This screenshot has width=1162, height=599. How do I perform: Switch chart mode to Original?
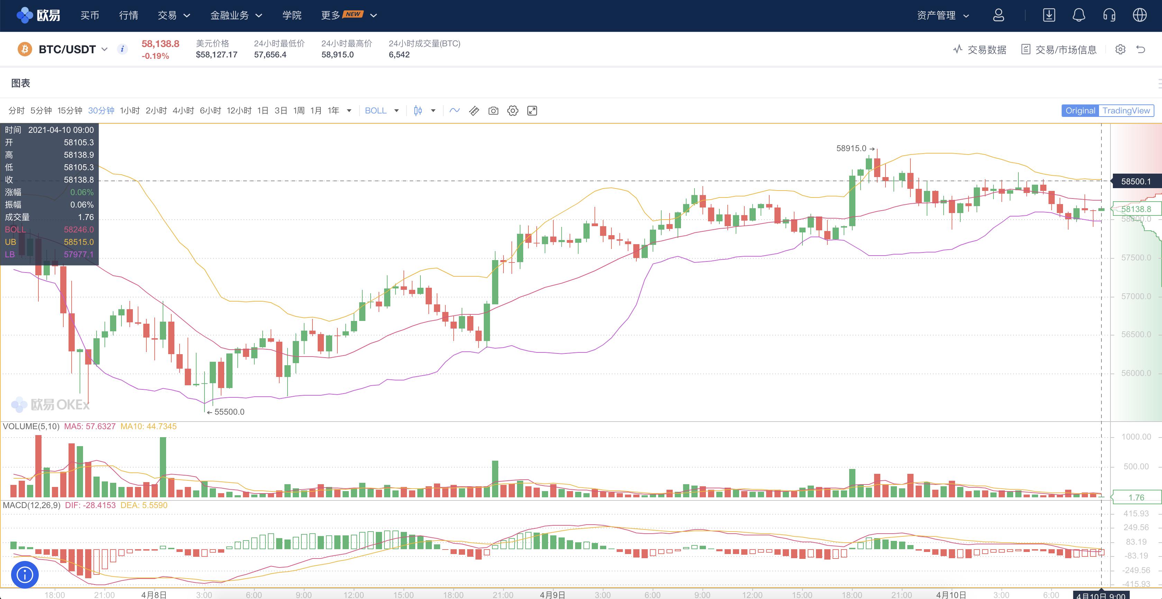(x=1080, y=111)
